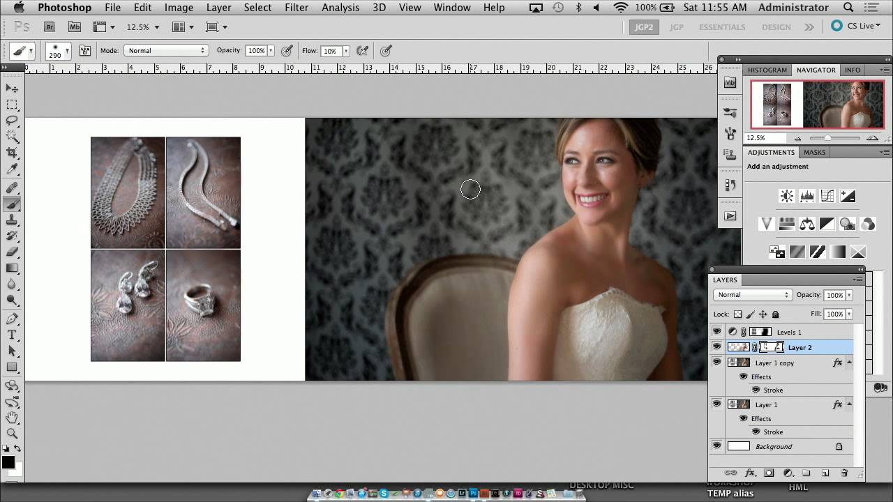The image size is (893, 502).
Task: Select the Move tool
Action: (13, 89)
